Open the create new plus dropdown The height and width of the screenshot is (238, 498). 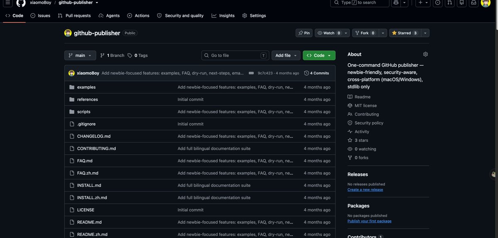pyautogui.click(x=423, y=2)
